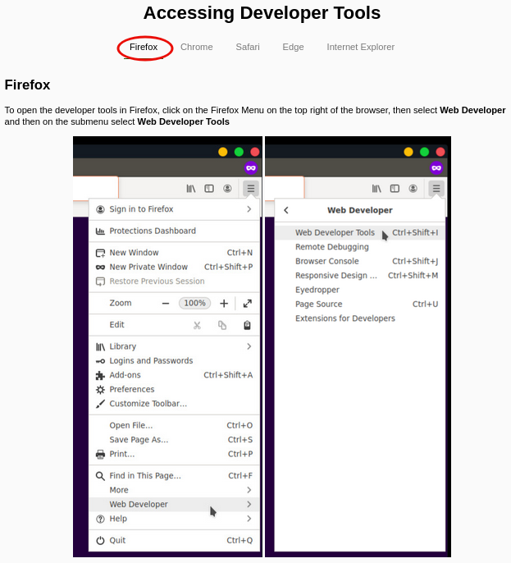Image resolution: width=511 pixels, height=563 pixels.
Task: Click account avatar icon in right window toolbar
Action: click(x=413, y=189)
